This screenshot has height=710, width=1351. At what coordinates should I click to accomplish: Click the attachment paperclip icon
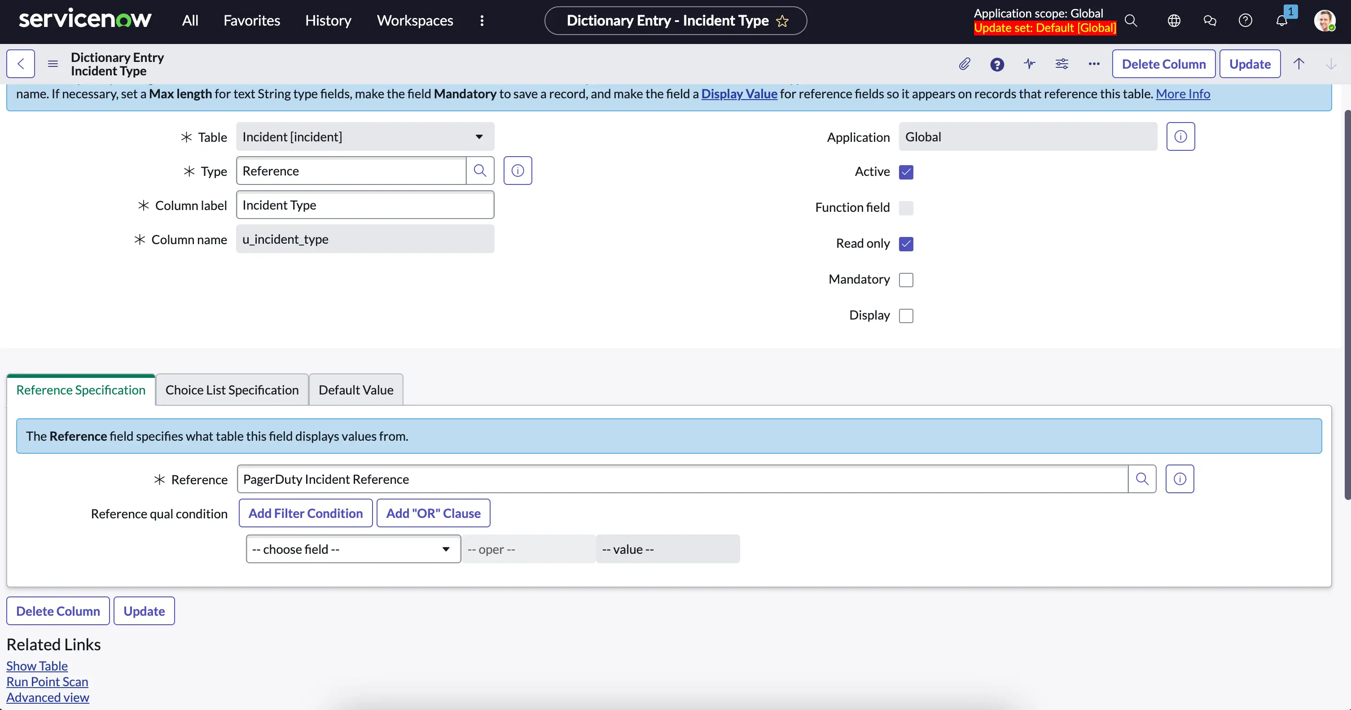[x=964, y=64]
